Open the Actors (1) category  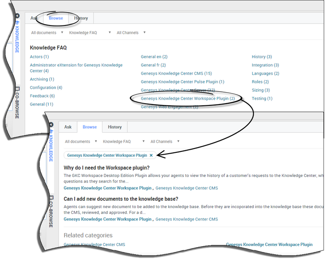click(x=39, y=57)
